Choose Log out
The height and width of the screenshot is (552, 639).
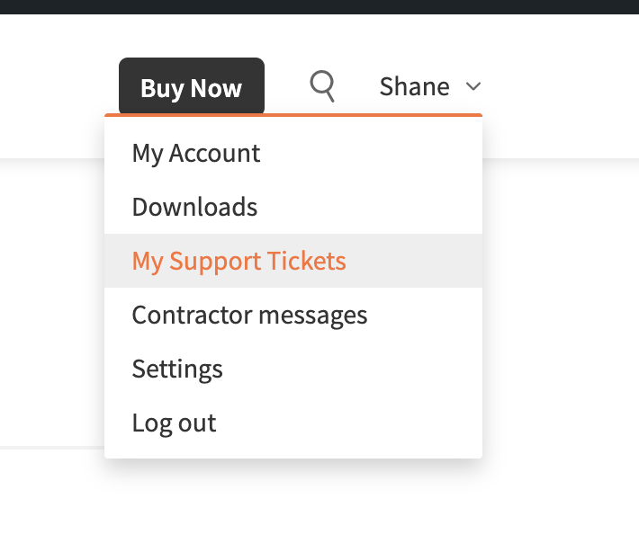point(293,423)
